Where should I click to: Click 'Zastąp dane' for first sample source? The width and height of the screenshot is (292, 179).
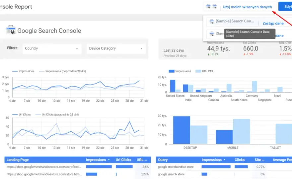[273, 24]
